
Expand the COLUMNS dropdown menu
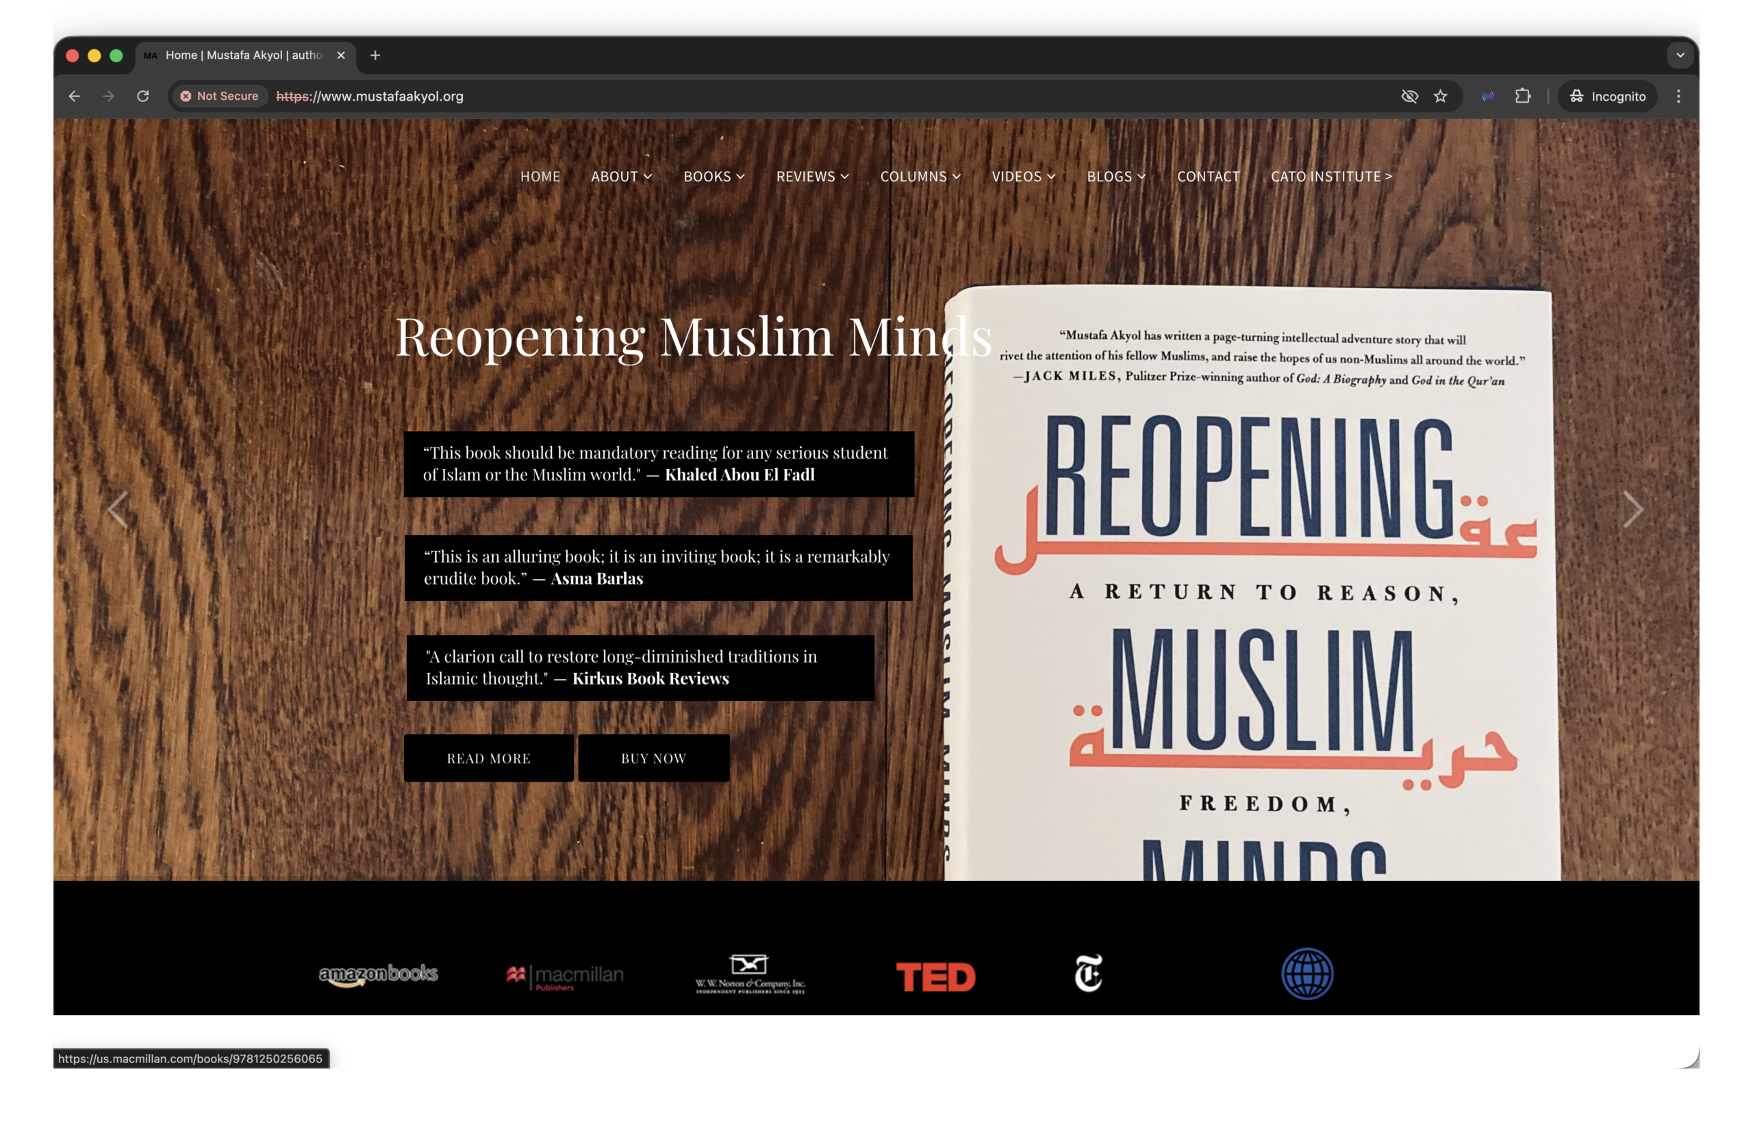[x=920, y=177]
